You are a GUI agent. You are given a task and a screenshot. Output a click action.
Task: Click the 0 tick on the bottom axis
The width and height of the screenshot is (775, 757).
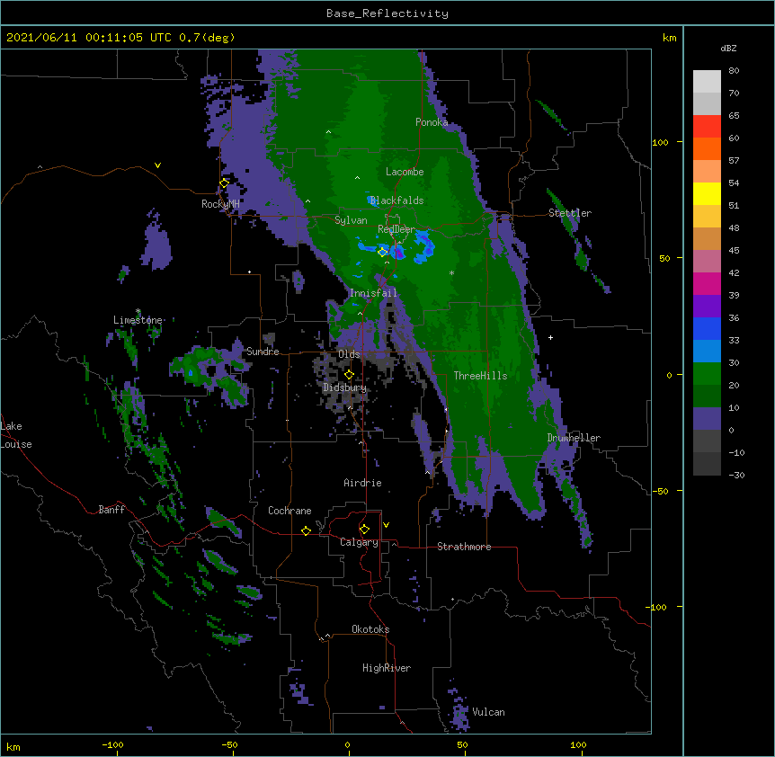coord(347,744)
